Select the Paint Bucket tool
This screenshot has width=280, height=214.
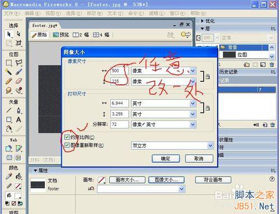point(18,176)
